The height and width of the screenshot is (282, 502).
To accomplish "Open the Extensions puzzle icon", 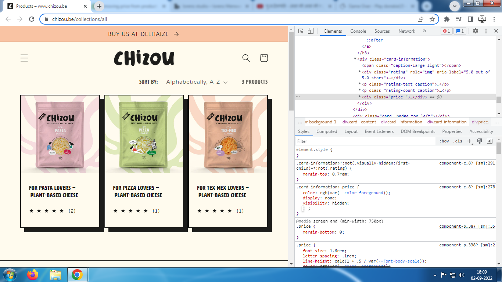I will pyautogui.click(x=447, y=19).
